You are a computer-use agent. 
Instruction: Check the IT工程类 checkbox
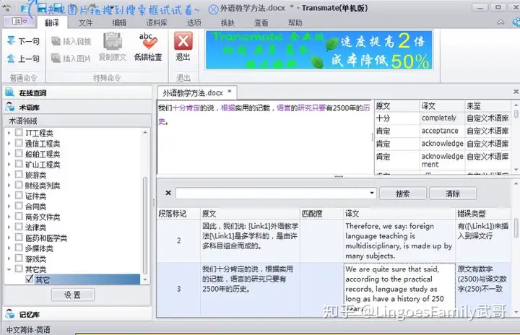[19, 133]
